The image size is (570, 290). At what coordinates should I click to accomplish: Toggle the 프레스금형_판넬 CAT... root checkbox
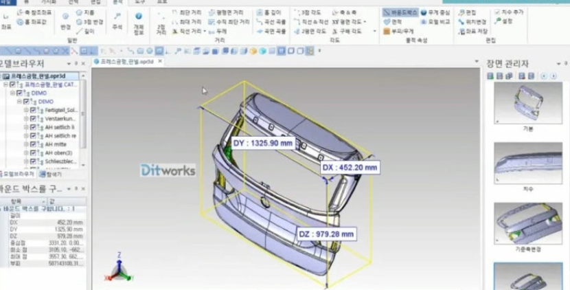(x=13, y=85)
